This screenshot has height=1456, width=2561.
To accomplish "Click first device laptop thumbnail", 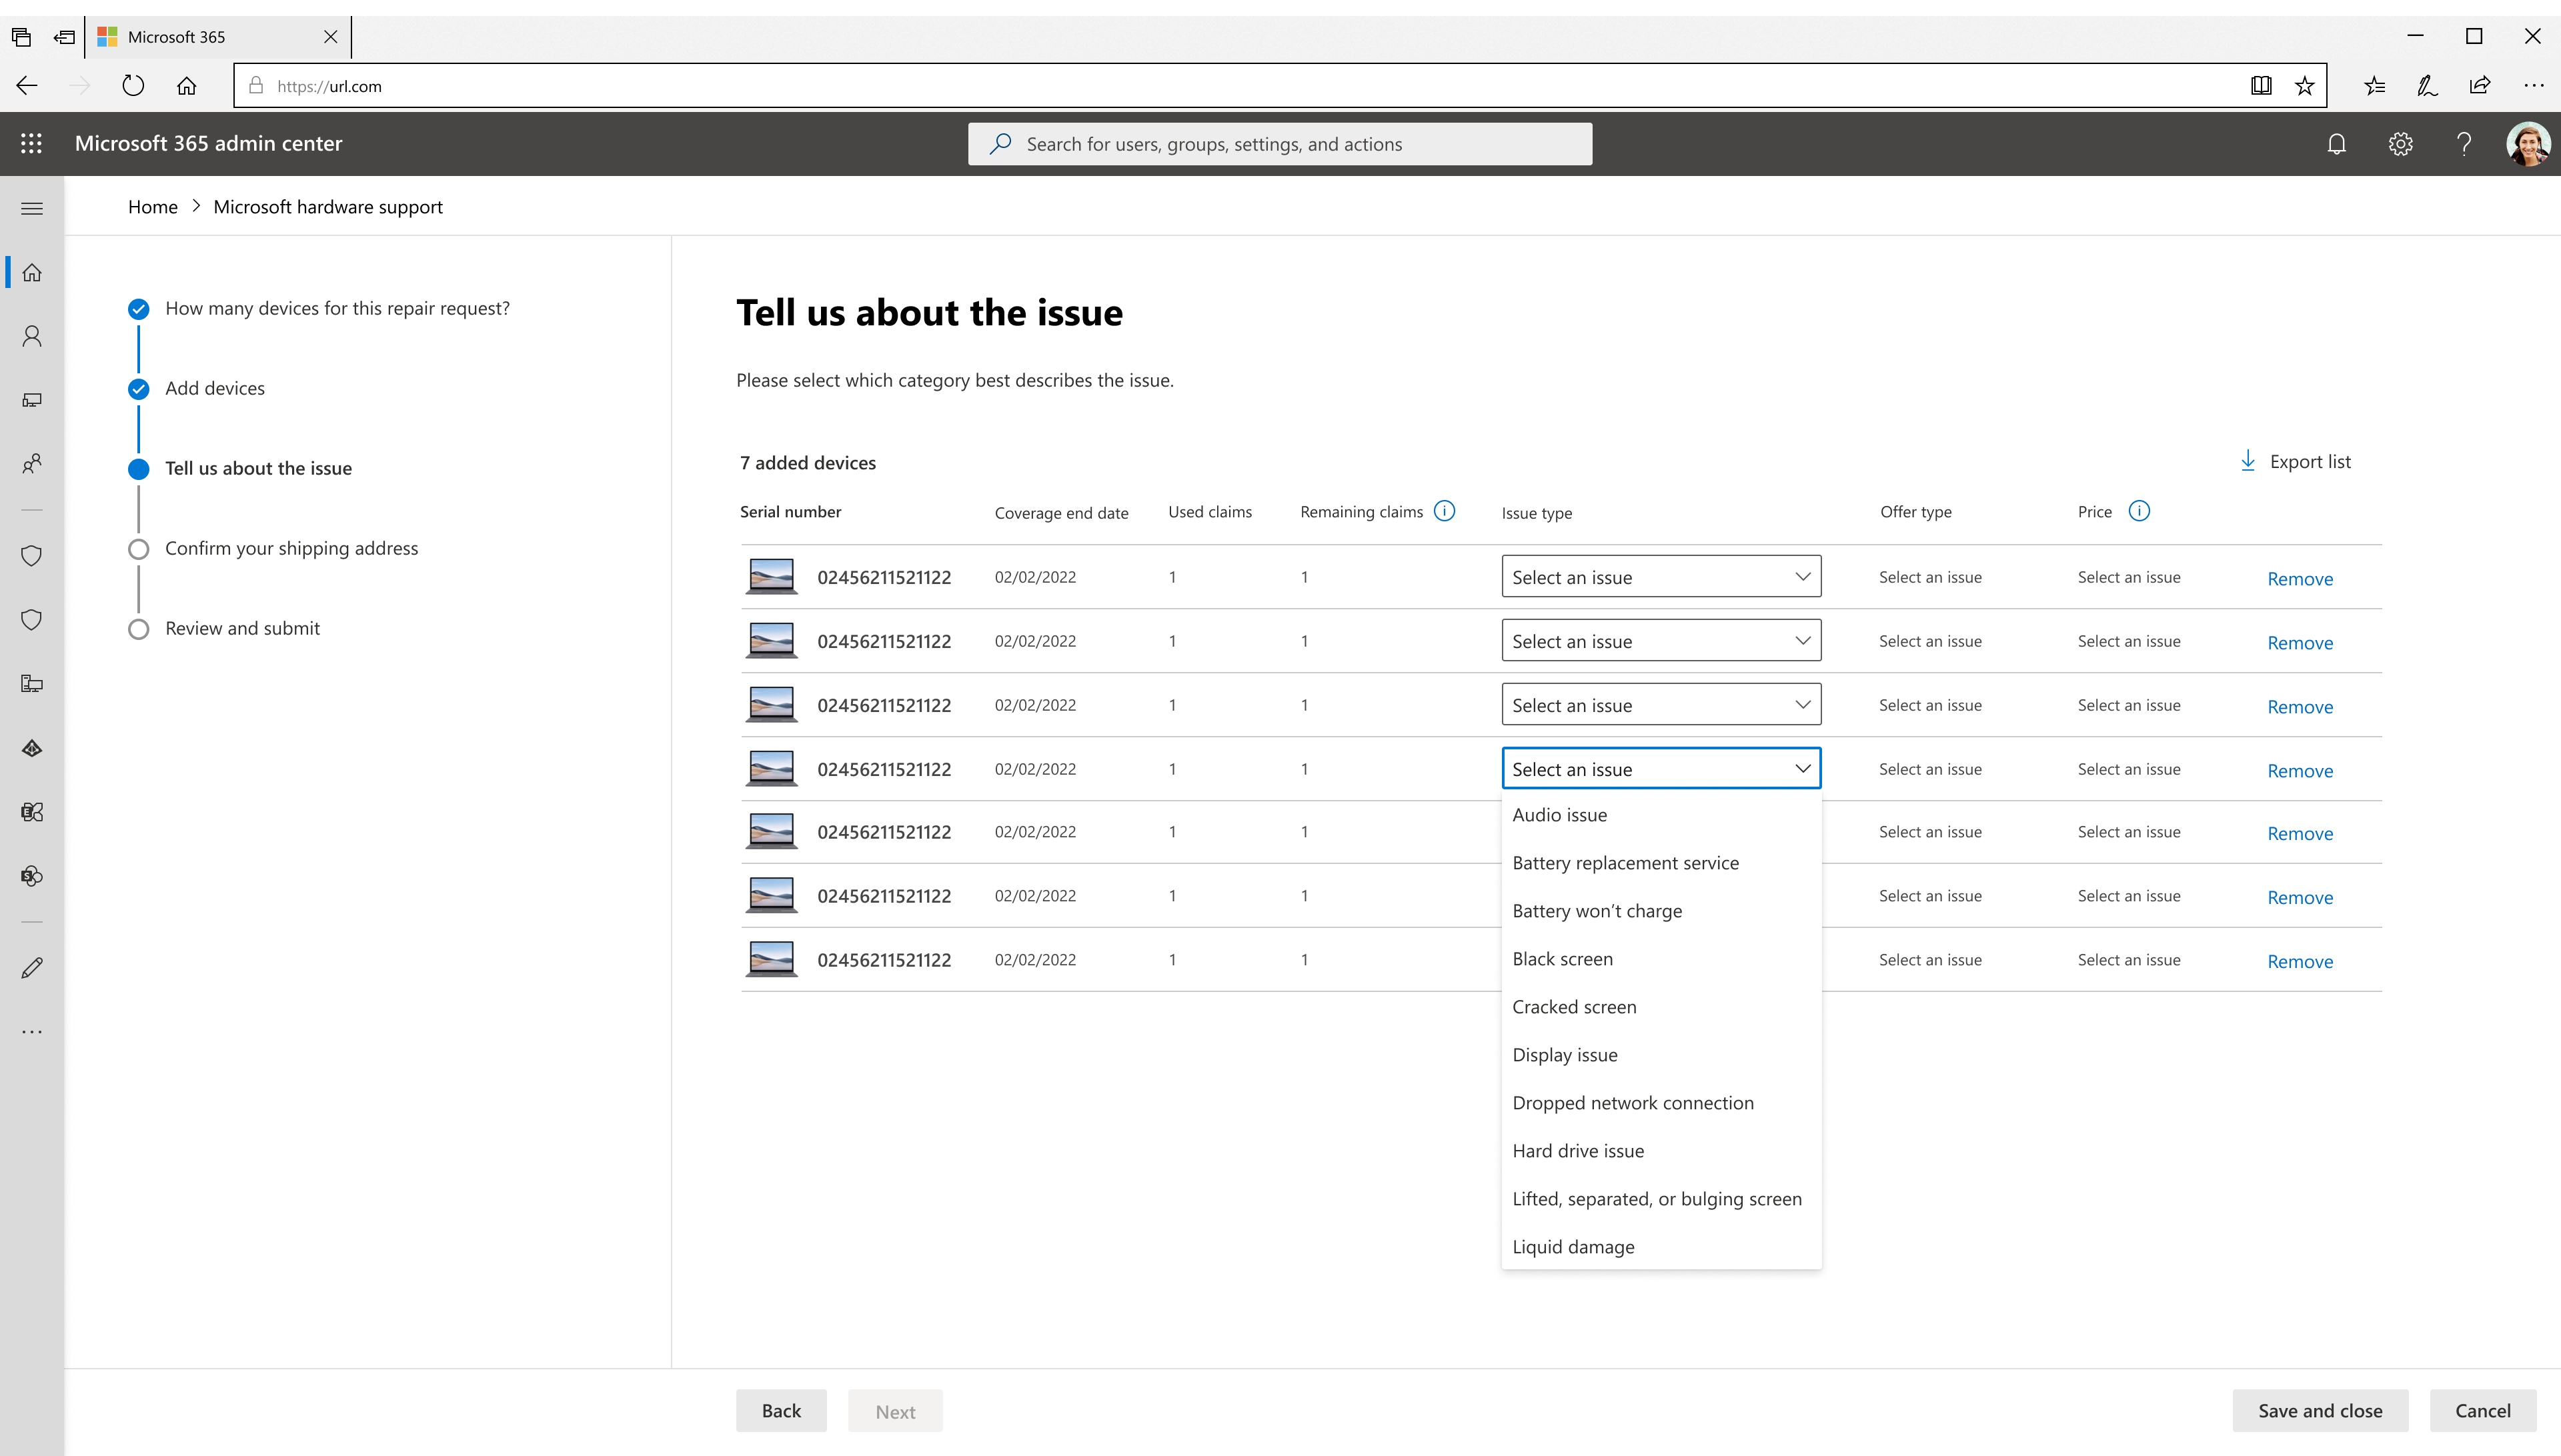I will click(x=771, y=577).
